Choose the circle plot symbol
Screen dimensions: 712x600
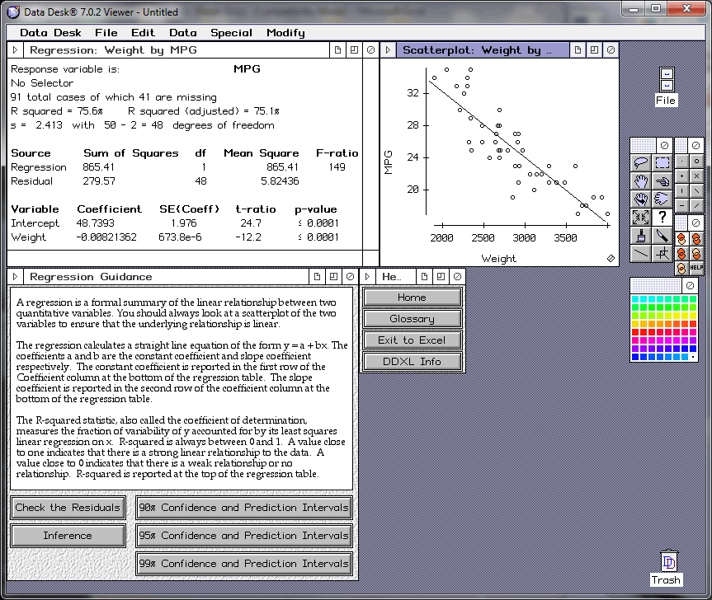point(696,162)
